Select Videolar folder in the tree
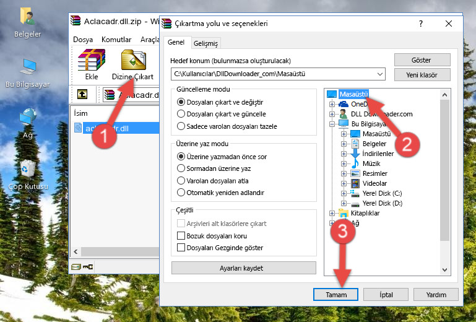 click(374, 183)
